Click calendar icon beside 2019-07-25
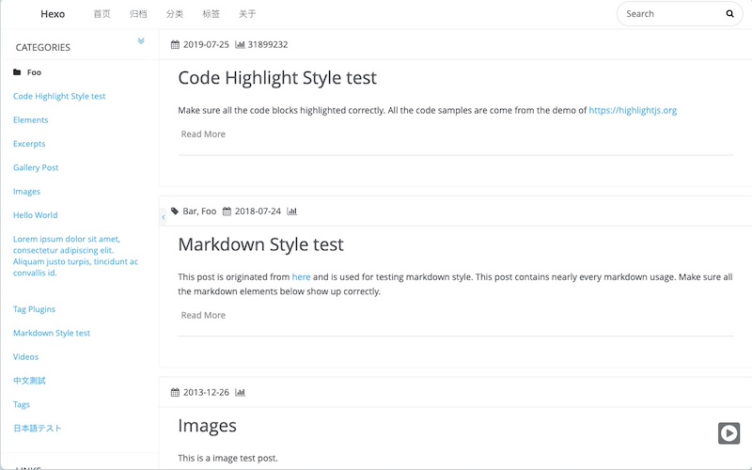 pos(176,44)
